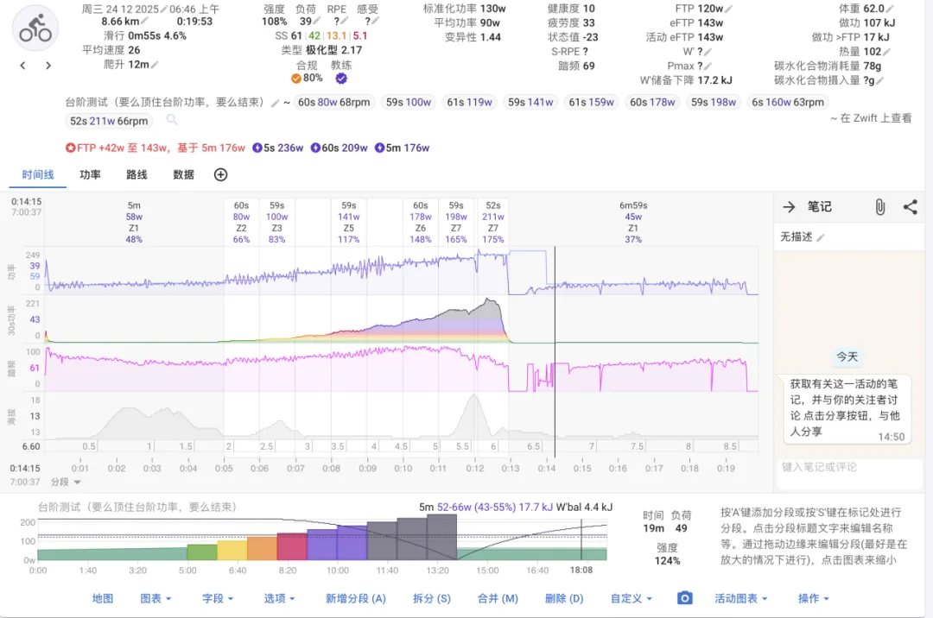The width and height of the screenshot is (933, 618).
Task: Edit the 台阶测试 activity name pencil
Action: (275, 103)
